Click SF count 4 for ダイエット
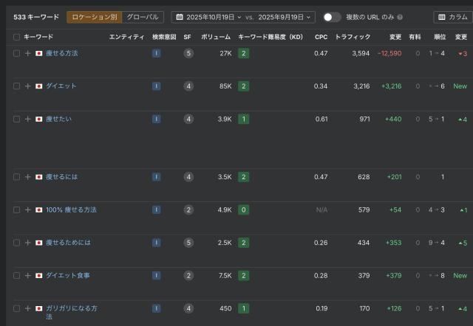473x326 pixels. point(188,86)
